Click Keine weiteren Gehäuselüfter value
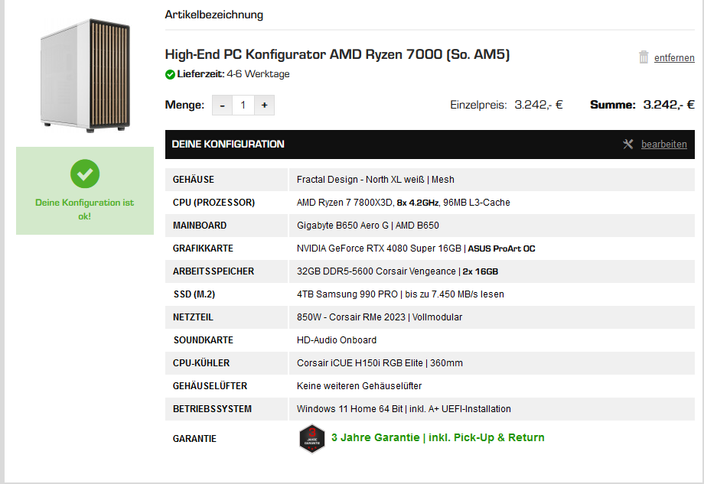The height and width of the screenshot is (484, 704). click(x=359, y=385)
